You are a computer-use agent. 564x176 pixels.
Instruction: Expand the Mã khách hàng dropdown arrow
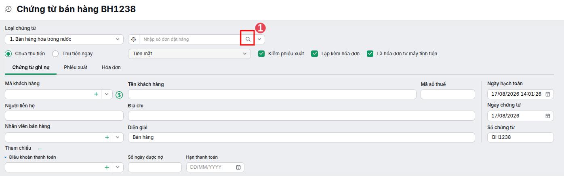point(107,94)
